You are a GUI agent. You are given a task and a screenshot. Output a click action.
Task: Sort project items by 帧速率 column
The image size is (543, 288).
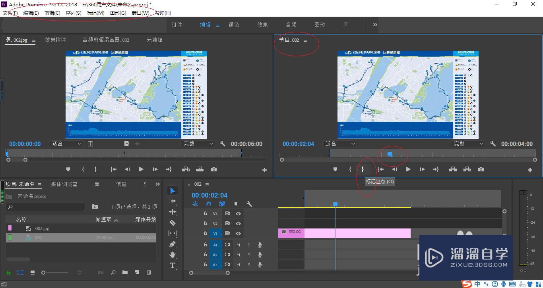tap(103, 219)
